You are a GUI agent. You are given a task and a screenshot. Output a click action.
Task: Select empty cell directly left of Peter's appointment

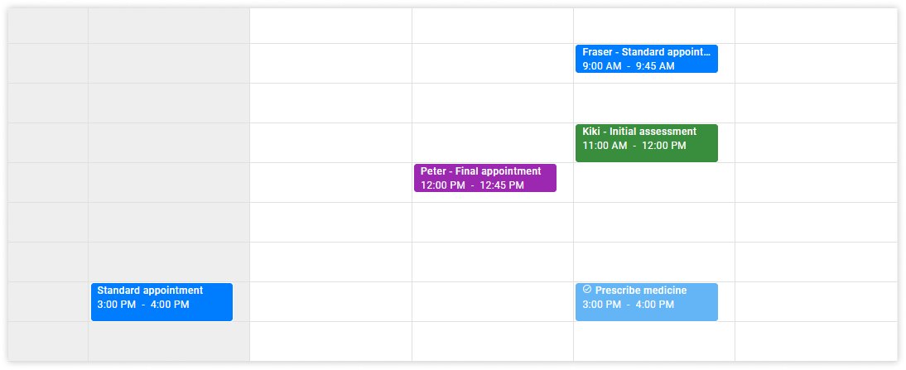pos(330,182)
